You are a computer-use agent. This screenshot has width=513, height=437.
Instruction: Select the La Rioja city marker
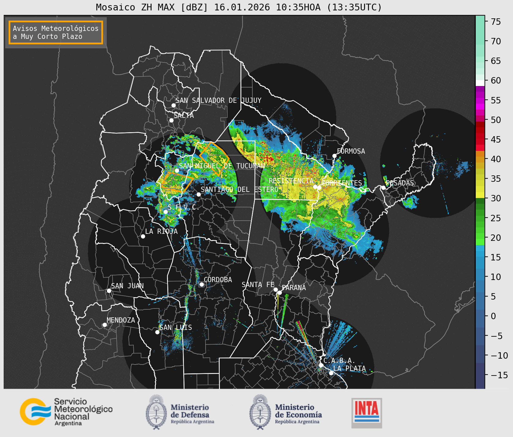(x=143, y=236)
